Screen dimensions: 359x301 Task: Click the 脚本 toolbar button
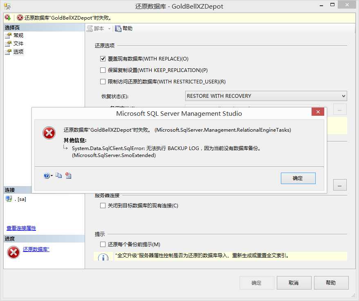96,28
